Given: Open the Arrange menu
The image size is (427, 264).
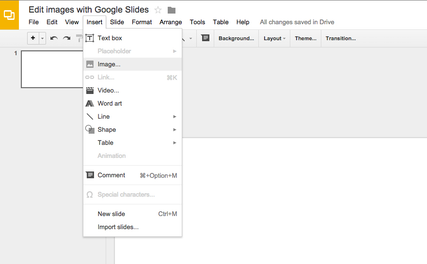Looking at the screenshot, I should 171,22.
